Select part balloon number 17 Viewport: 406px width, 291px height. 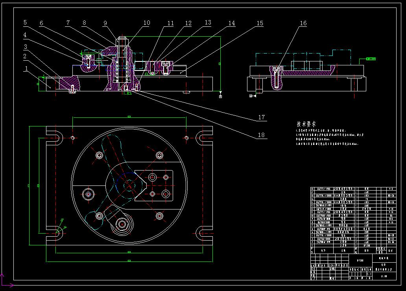[x=262, y=117]
